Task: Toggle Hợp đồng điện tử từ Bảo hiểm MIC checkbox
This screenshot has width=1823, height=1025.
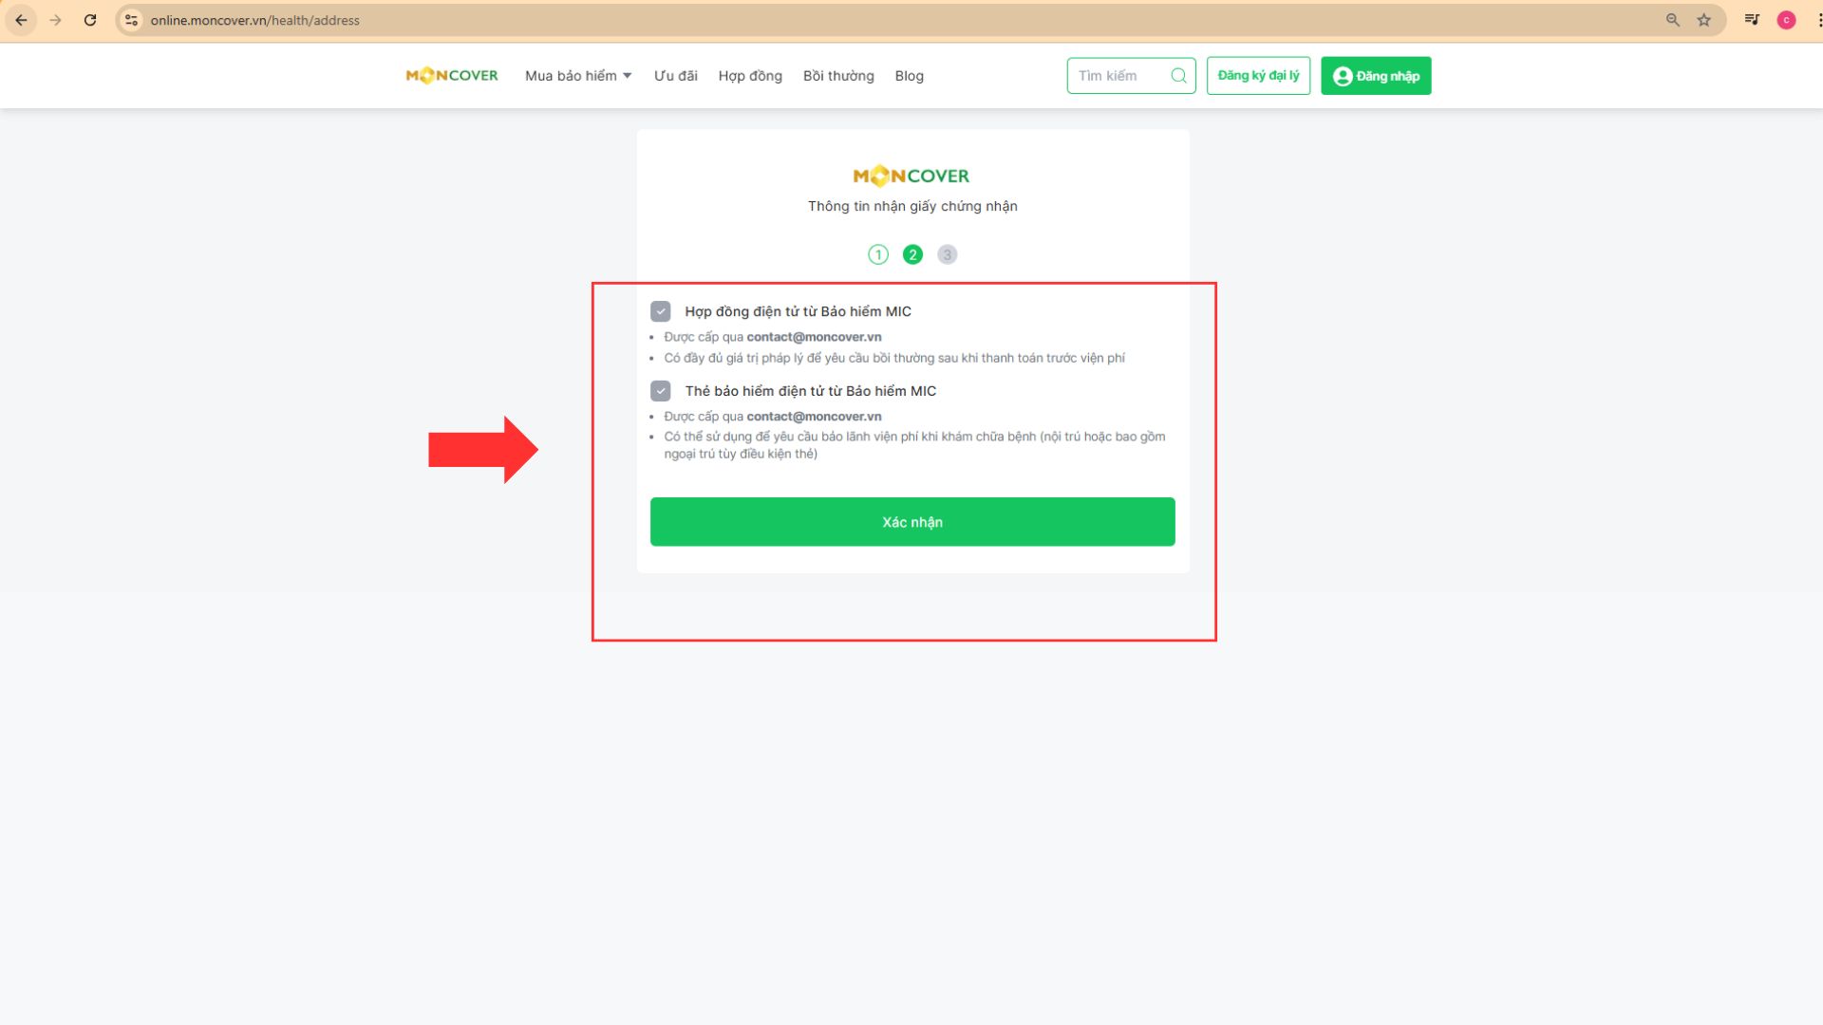Action: (x=661, y=311)
